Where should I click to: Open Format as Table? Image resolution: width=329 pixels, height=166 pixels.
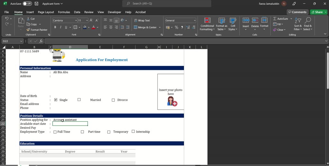click(x=222, y=24)
